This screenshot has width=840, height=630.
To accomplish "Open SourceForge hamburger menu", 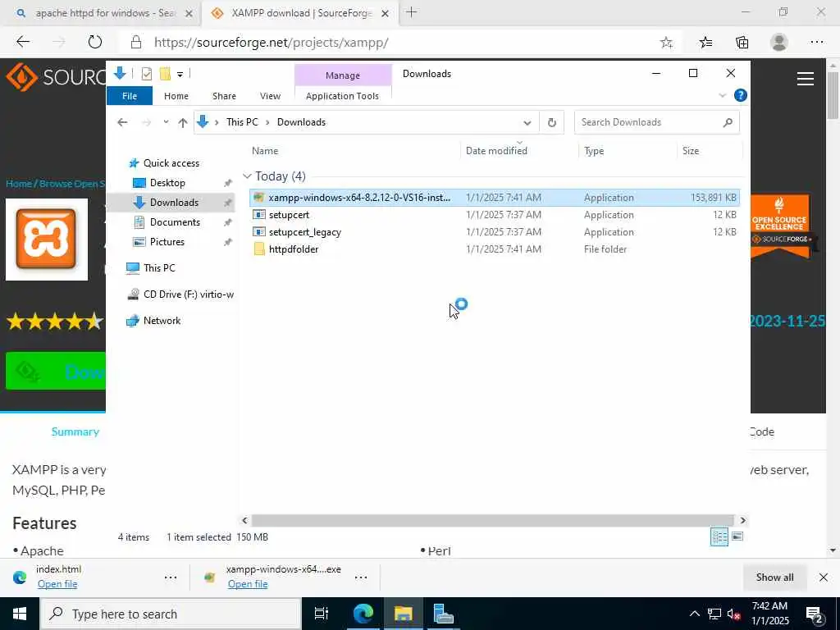I will [x=805, y=80].
